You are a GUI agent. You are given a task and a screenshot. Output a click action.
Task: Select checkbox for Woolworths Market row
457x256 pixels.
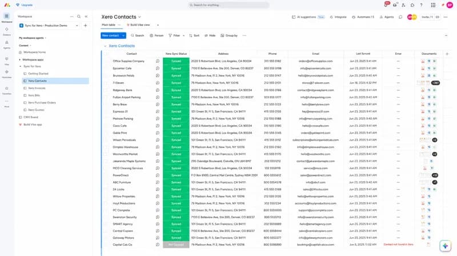click(x=106, y=154)
